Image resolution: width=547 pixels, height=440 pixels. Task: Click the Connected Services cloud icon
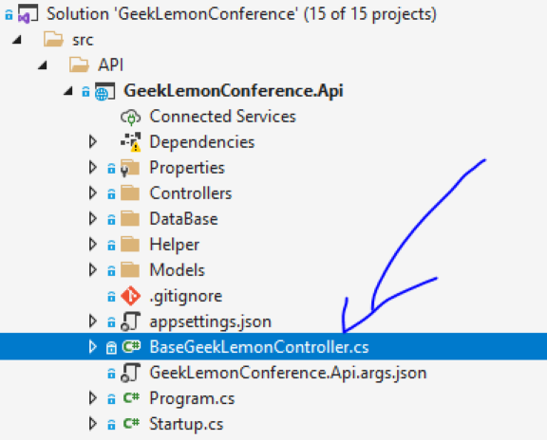pyautogui.click(x=131, y=117)
